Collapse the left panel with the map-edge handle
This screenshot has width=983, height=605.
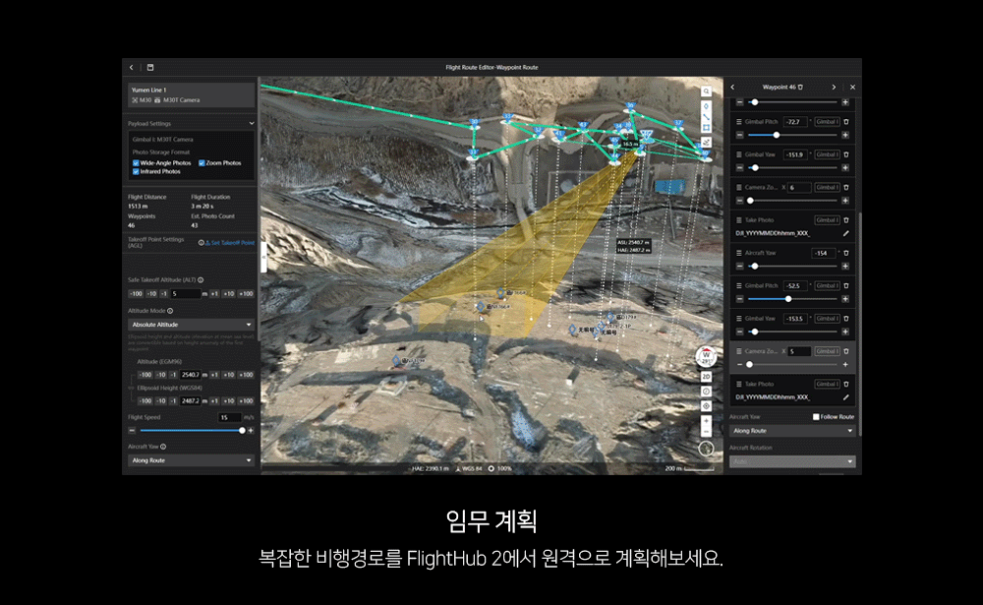point(263,258)
